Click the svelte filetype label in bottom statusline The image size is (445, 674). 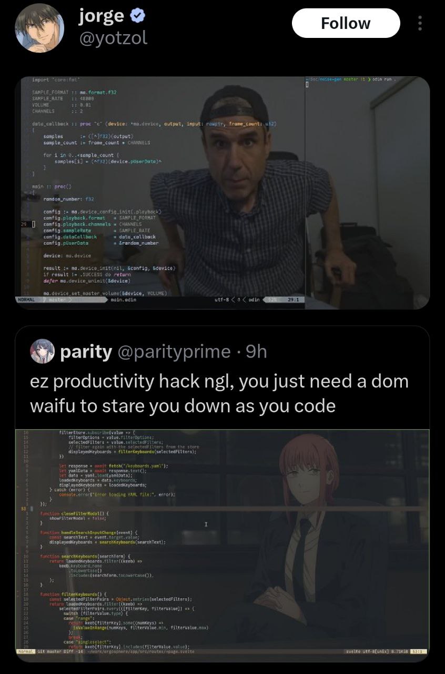pos(352,651)
